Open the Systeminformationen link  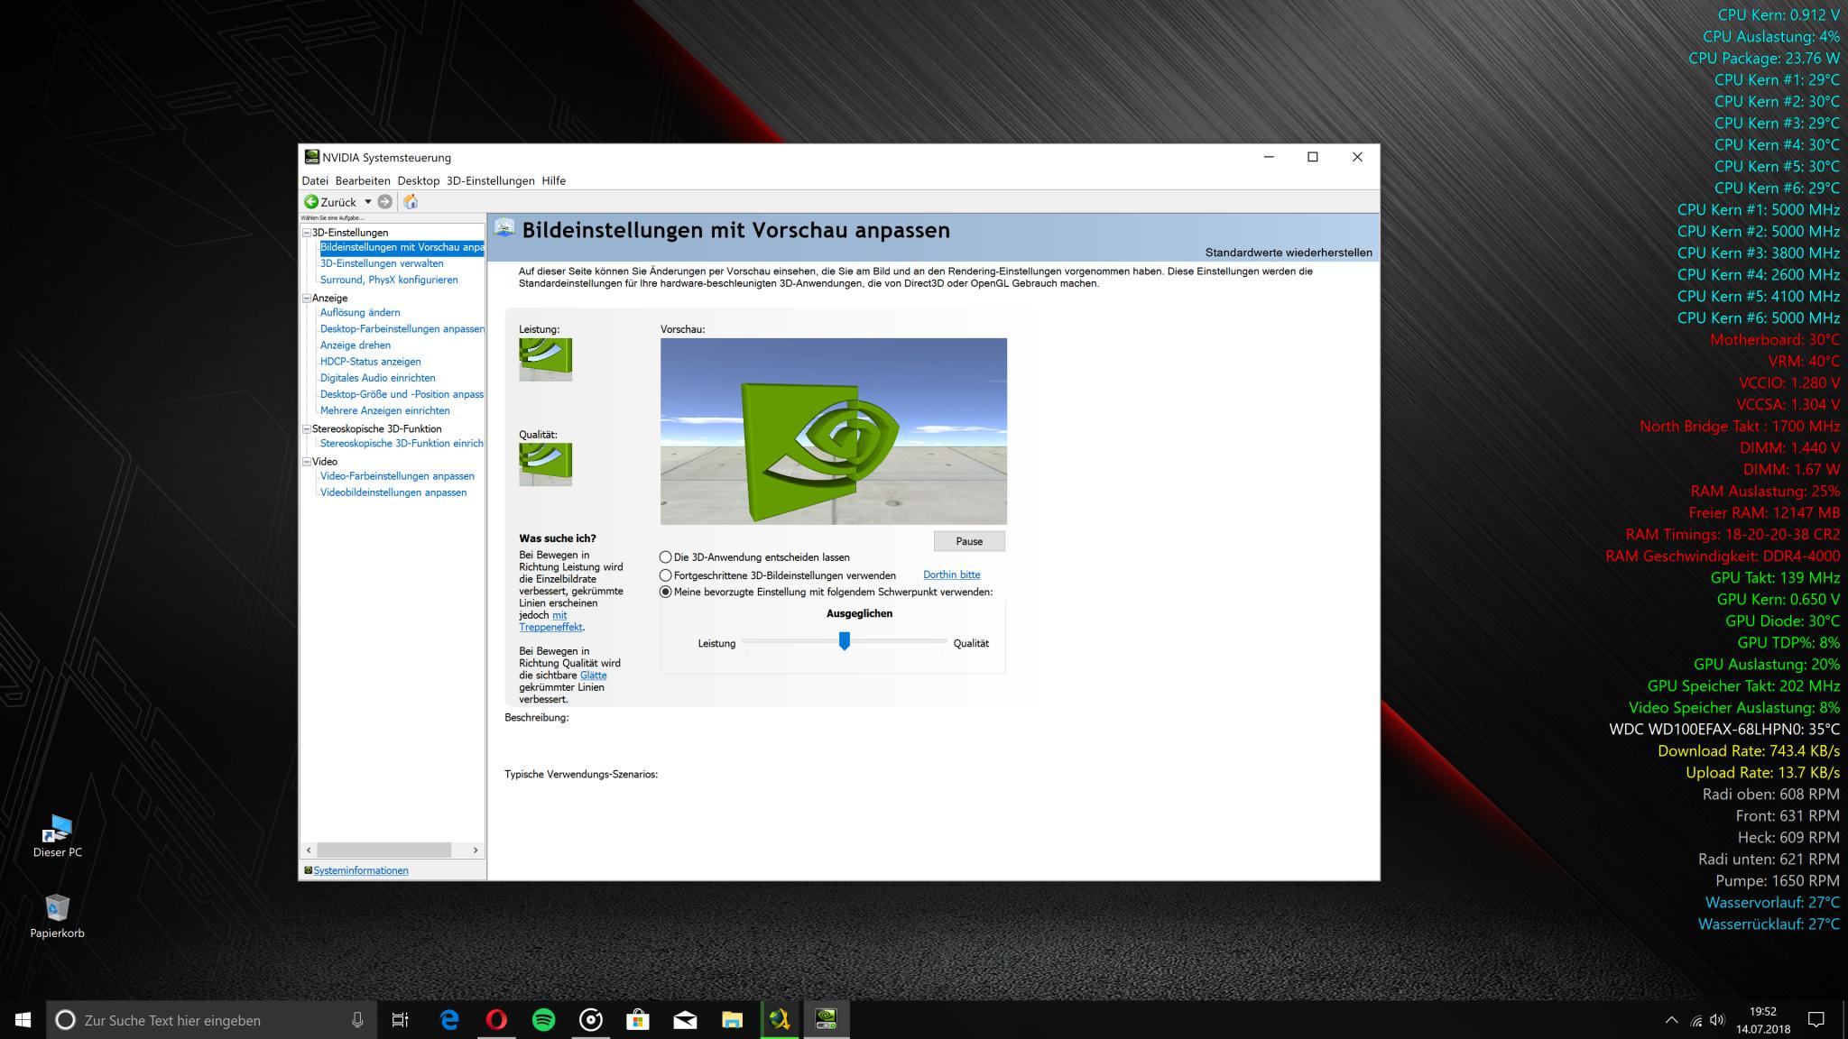pos(361,870)
